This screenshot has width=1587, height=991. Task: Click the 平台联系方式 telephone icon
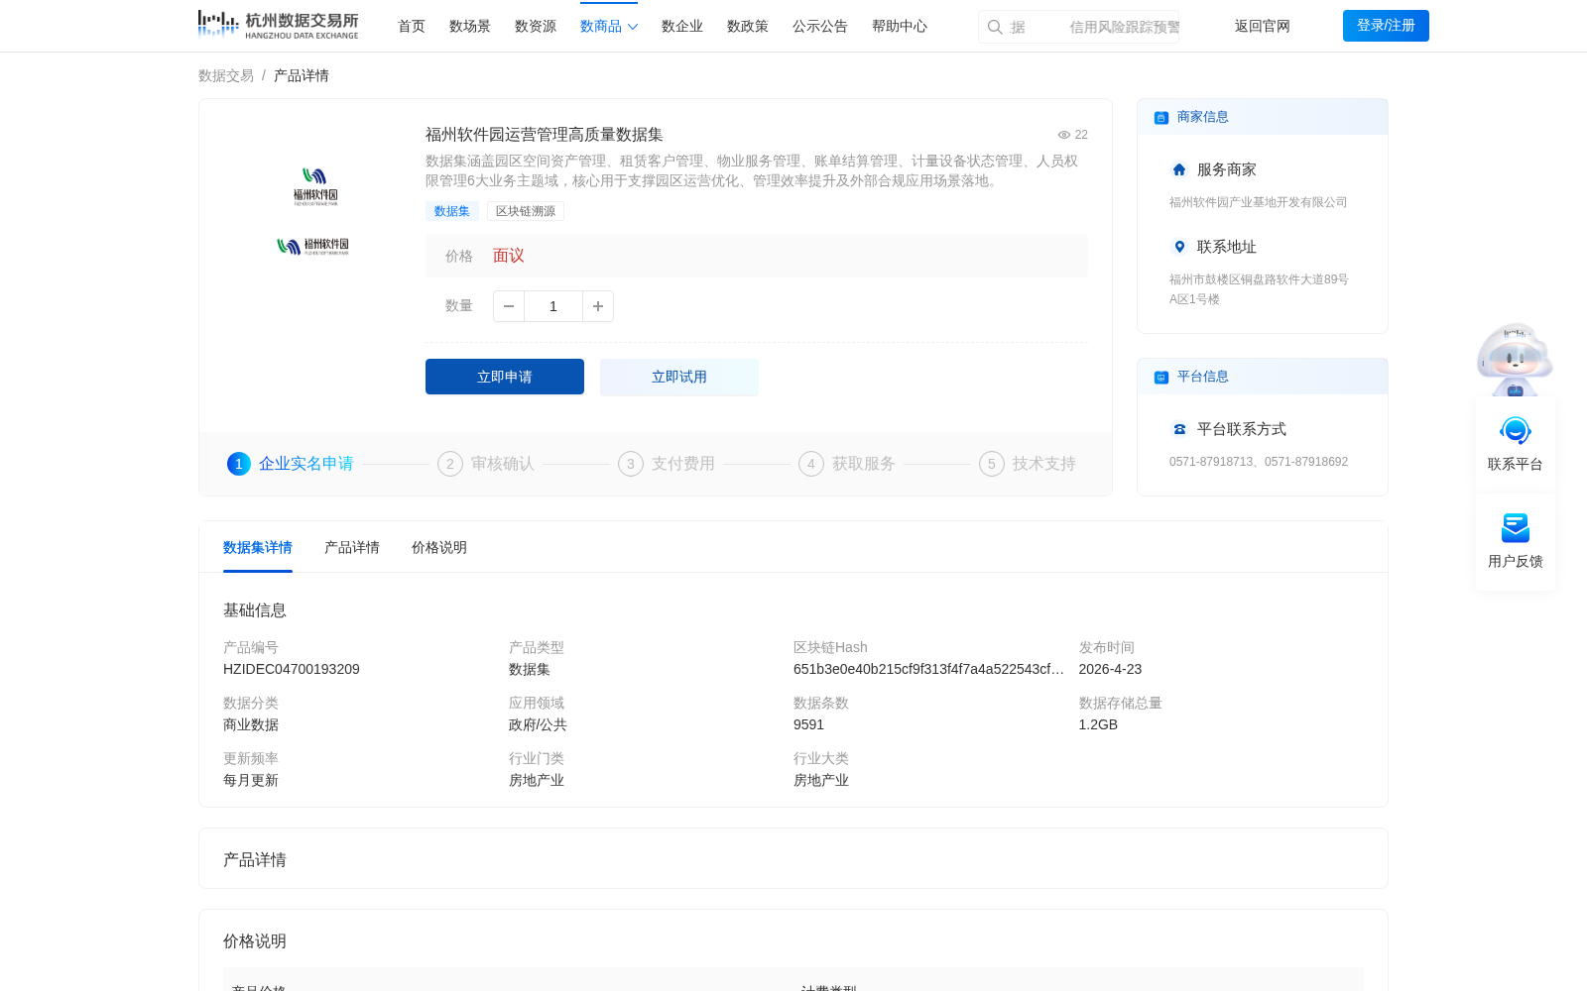(1179, 429)
